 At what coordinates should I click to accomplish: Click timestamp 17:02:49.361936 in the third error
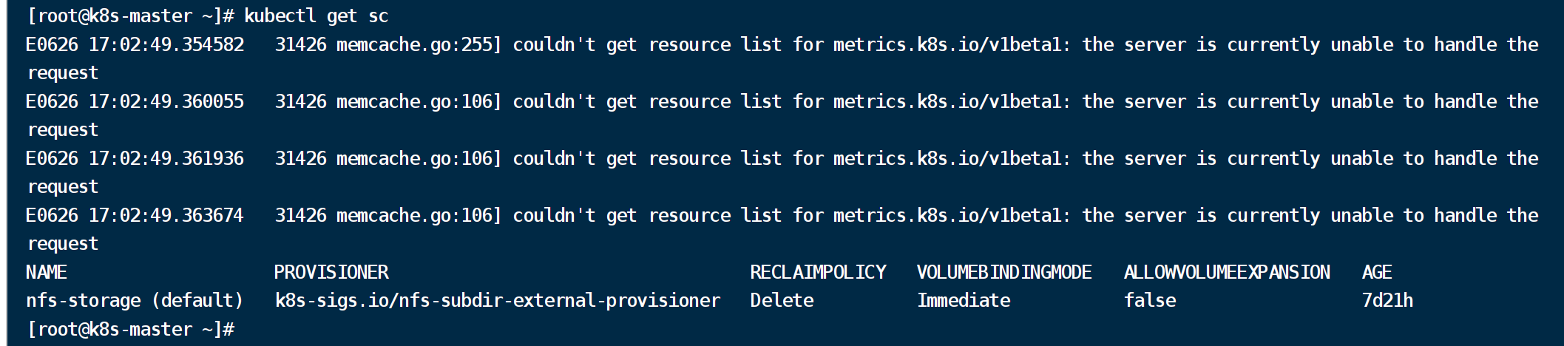[166, 158]
